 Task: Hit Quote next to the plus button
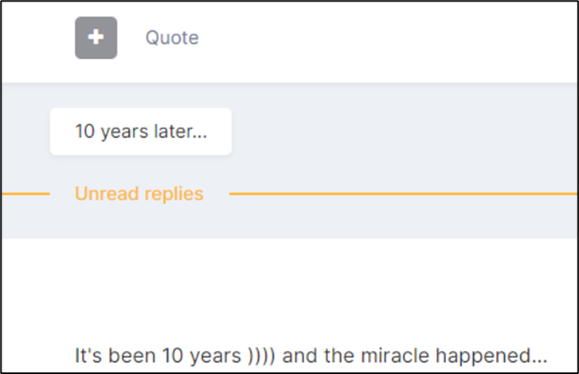coord(172,37)
